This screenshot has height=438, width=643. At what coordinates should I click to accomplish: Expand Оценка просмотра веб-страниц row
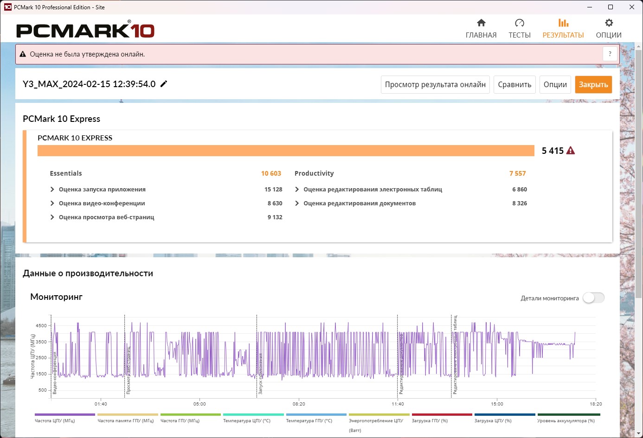[52, 217]
